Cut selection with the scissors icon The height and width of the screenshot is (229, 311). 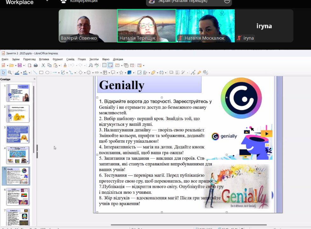point(43,65)
